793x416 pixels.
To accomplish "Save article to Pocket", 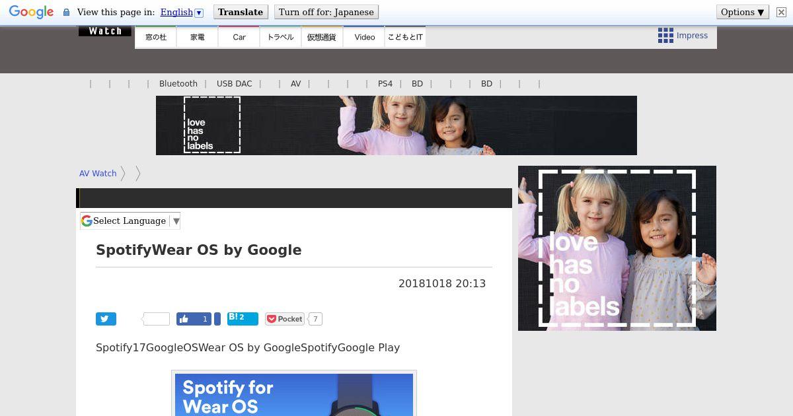I will click(x=285, y=319).
